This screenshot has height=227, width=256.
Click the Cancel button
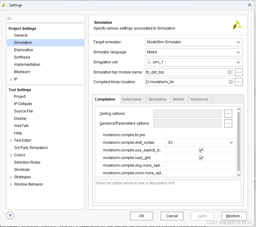[172, 216]
